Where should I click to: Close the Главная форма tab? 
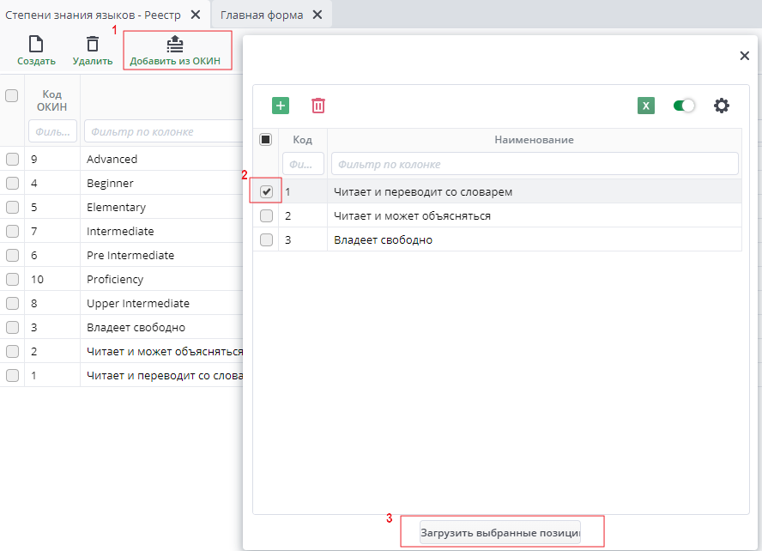(317, 15)
